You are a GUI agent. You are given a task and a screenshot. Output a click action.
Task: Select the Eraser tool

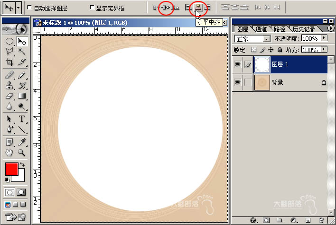(x=9, y=96)
